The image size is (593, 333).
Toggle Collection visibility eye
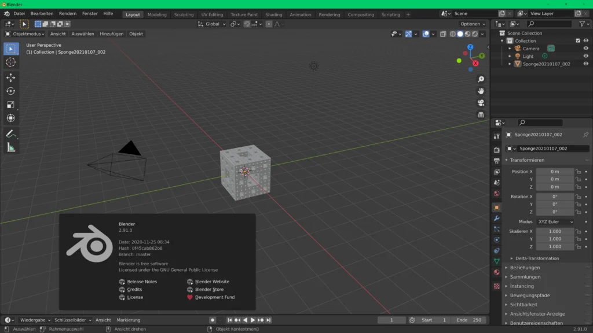click(585, 40)
